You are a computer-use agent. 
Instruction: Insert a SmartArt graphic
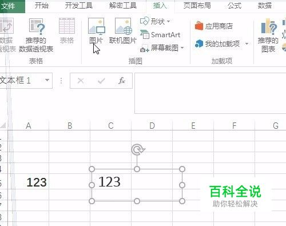160,35
